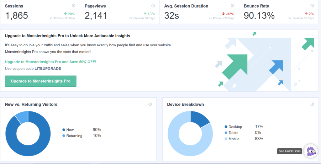The image size is (321, 164).
Task: Click the 0% Tablet value
Action: click(258, 133)
